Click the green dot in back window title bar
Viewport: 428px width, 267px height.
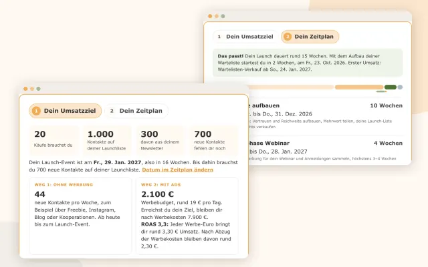[x=223, y=16]
